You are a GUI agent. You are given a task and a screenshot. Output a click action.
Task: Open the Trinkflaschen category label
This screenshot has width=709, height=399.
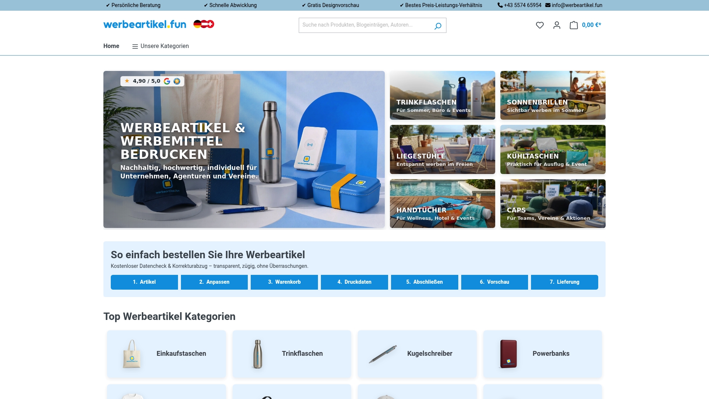click(x=302, y=354)
